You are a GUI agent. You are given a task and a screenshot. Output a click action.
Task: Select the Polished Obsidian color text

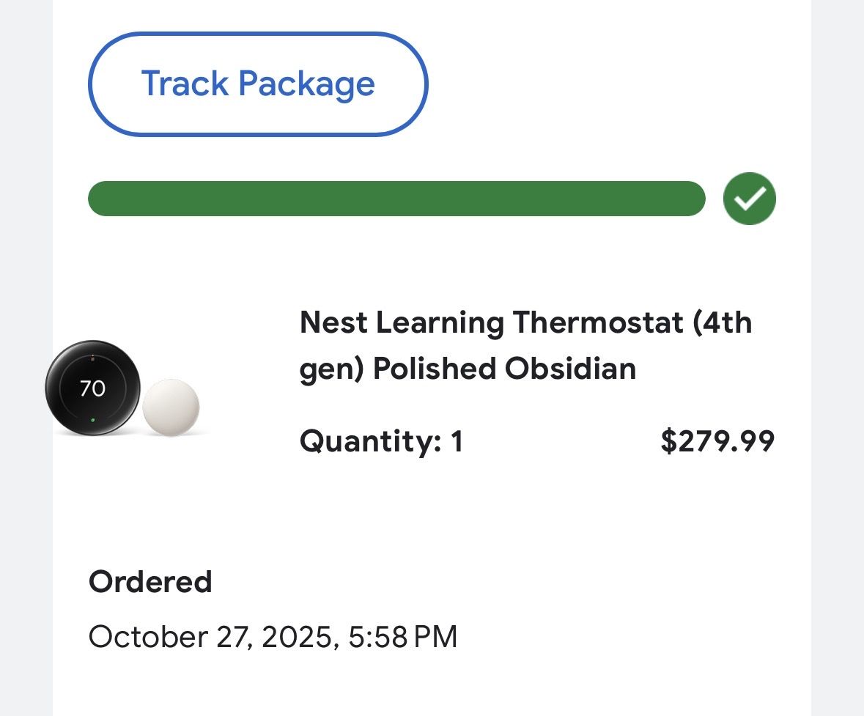(x=504, y=368)
